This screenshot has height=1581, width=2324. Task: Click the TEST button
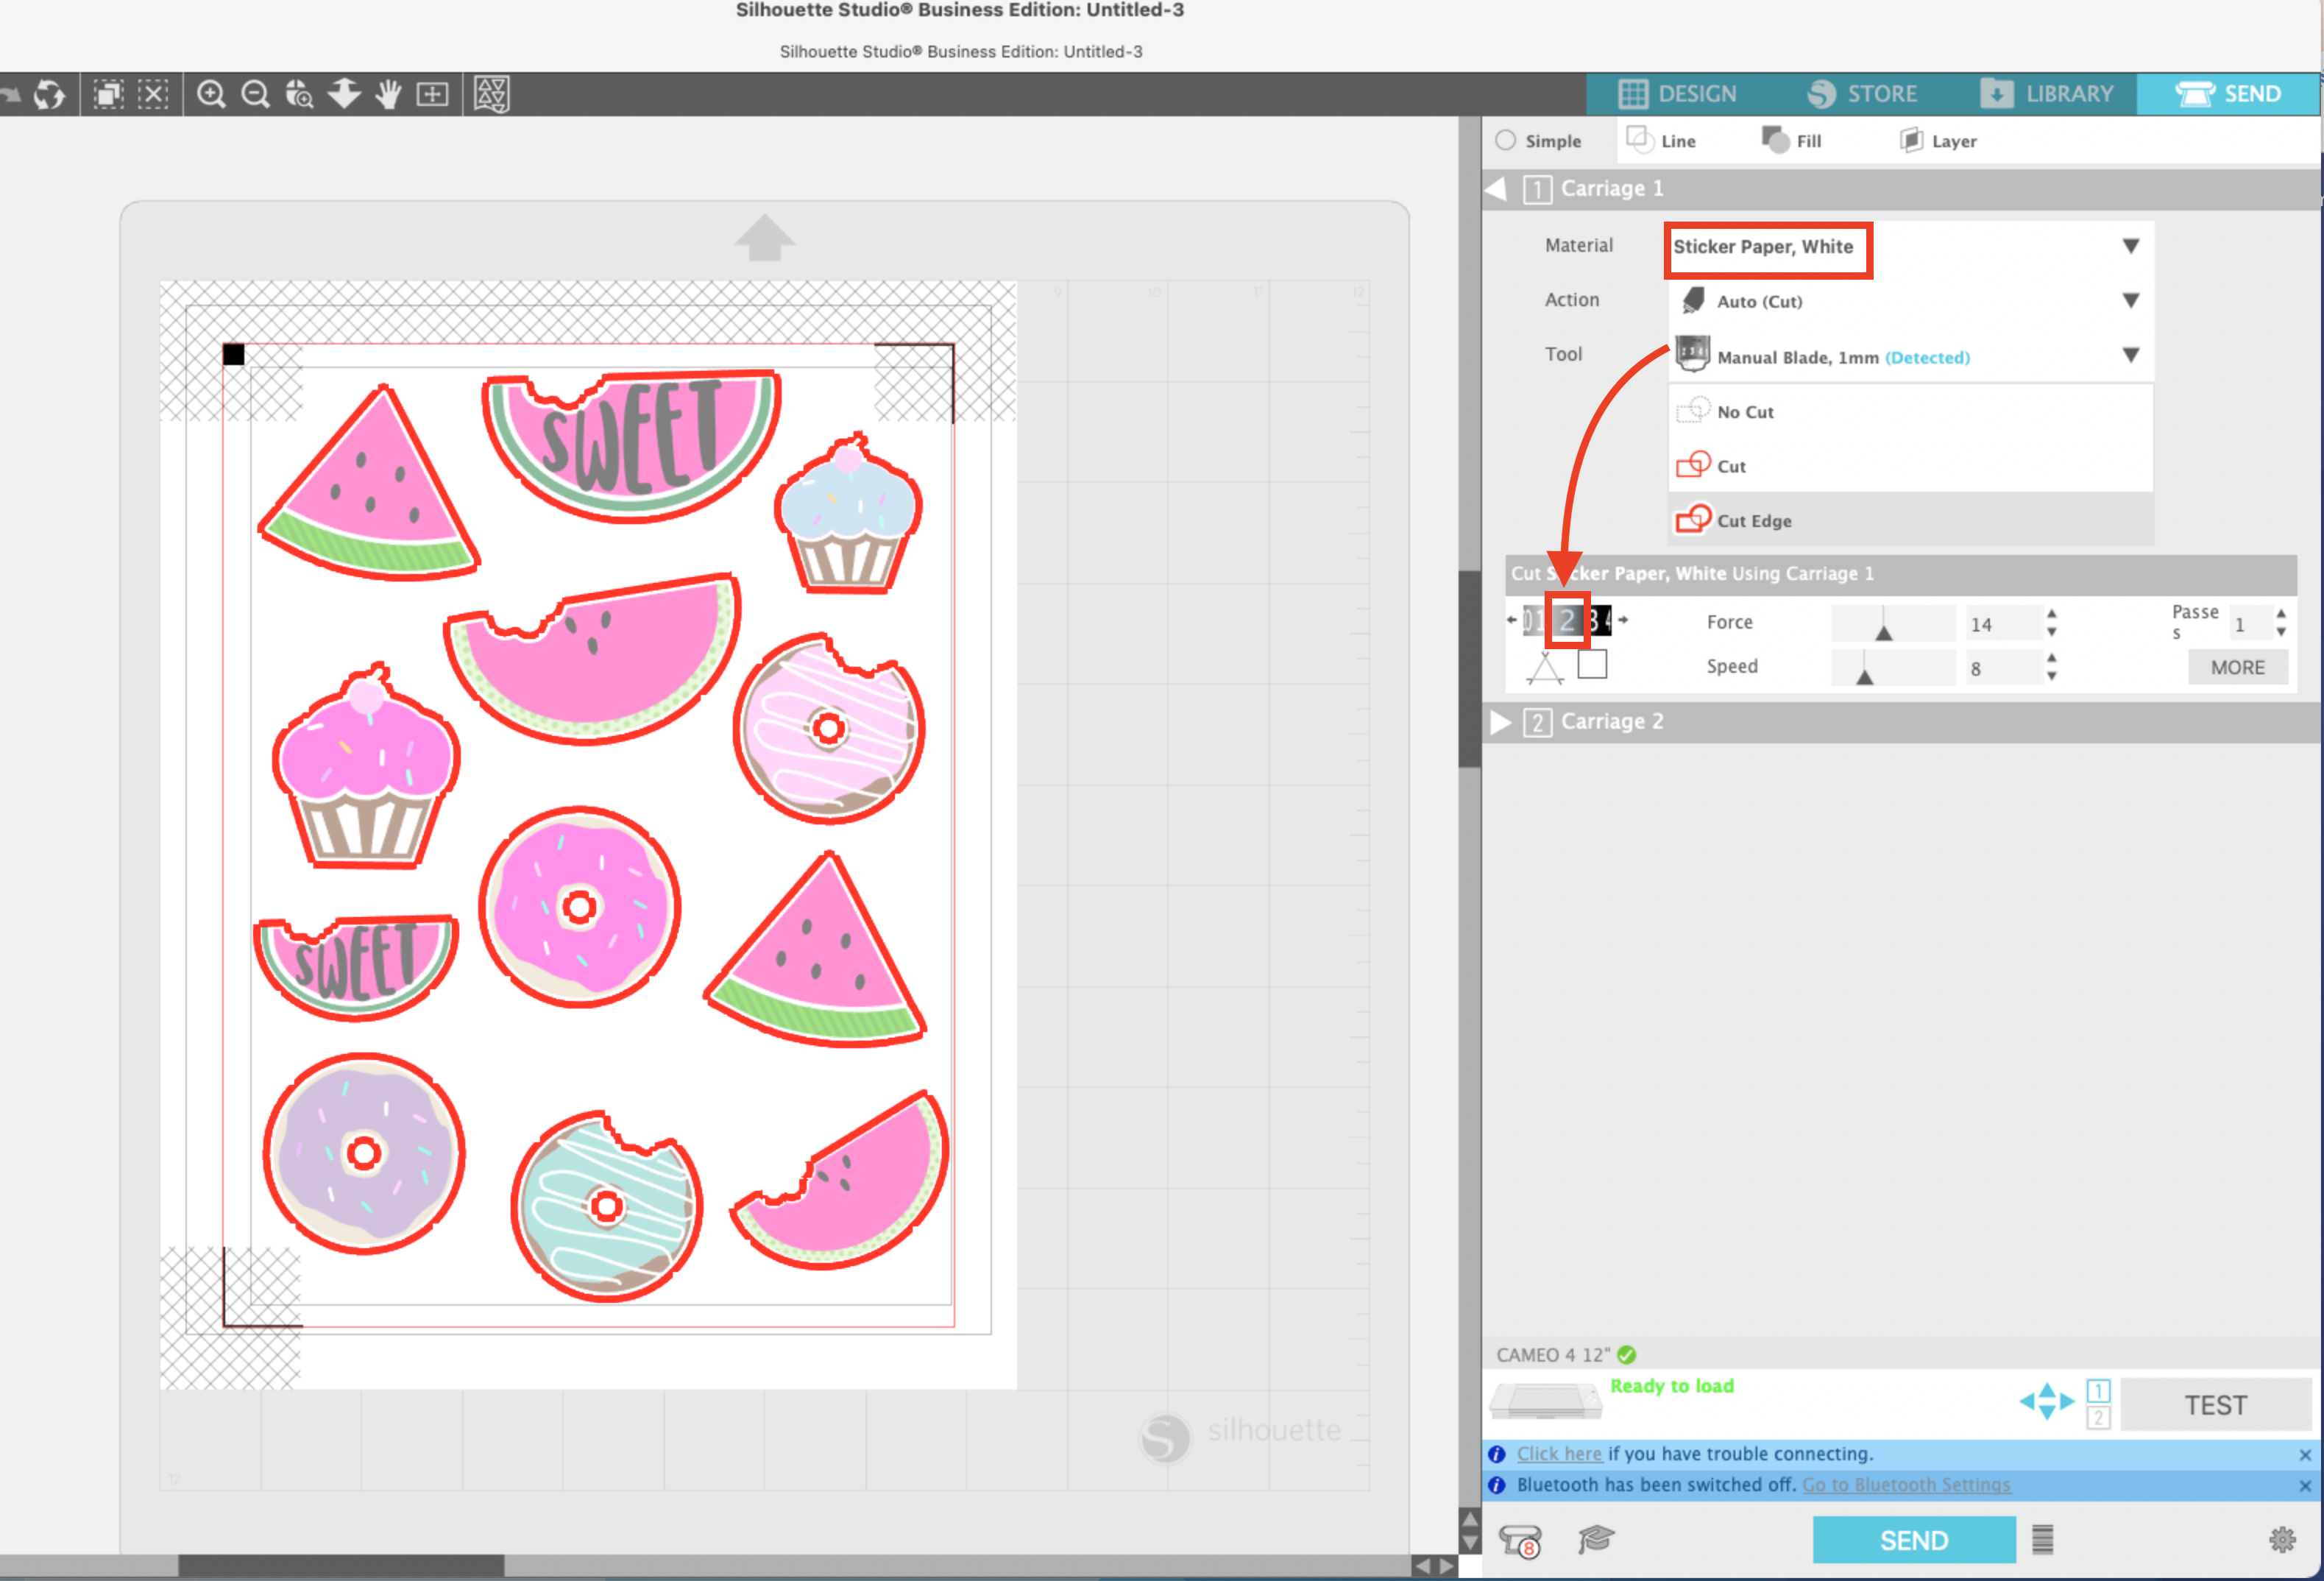(2216, 1404)
